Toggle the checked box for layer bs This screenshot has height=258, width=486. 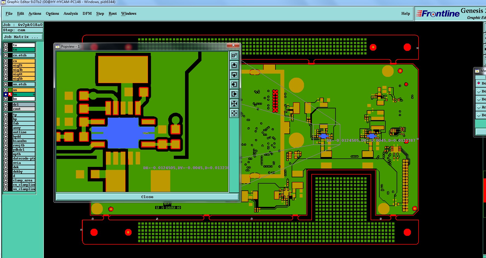click(x=6, y=94)
